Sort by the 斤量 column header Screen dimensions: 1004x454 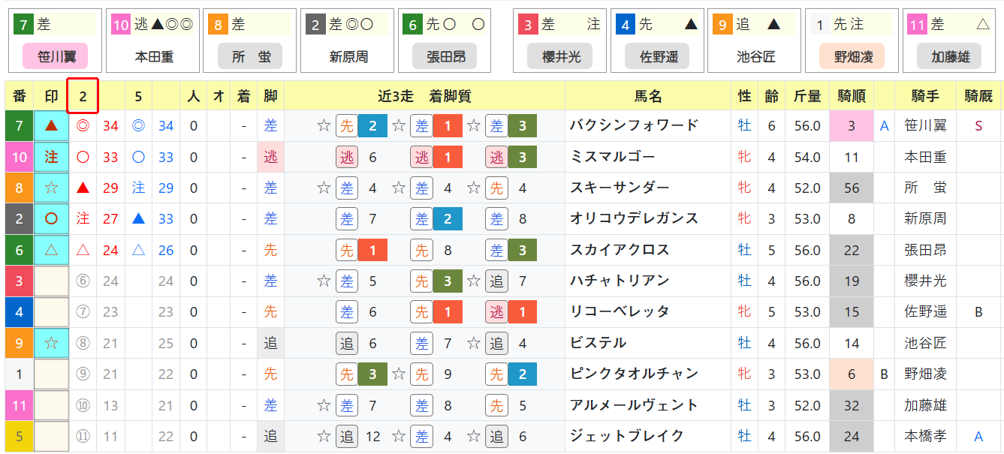pyautogui.click(x=807, y=96)
